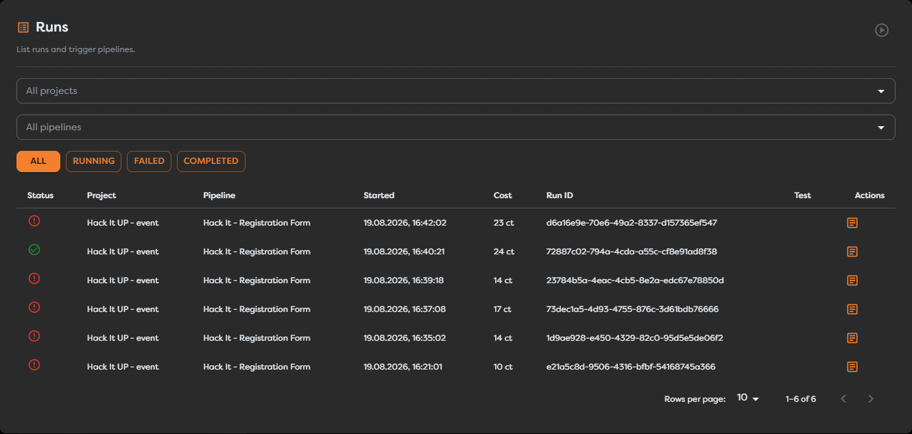The image size is (912, 434).
Task: Click failed status icon of 16:35:02 run
Action: (x=34, y=336)
